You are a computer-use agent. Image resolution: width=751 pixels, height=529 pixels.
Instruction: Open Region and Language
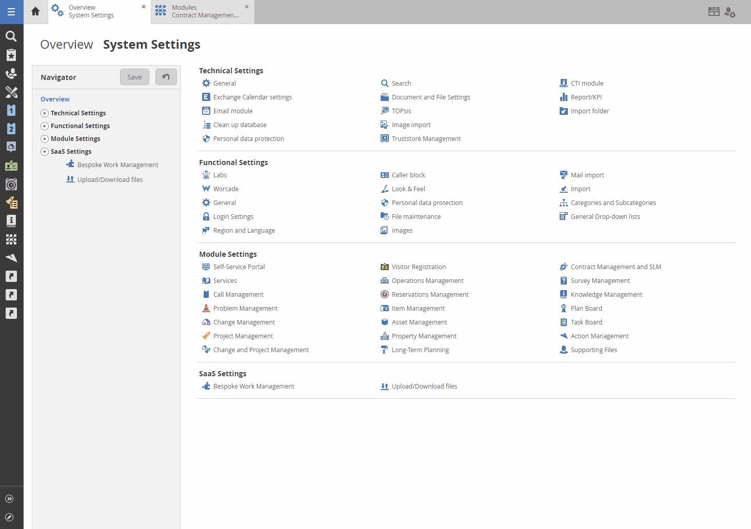click(x=239, y=230)
